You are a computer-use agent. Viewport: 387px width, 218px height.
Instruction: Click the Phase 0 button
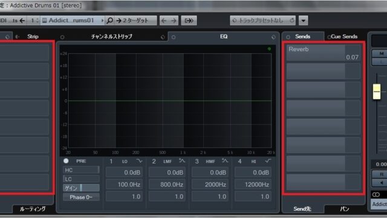(x=81, y=197)
